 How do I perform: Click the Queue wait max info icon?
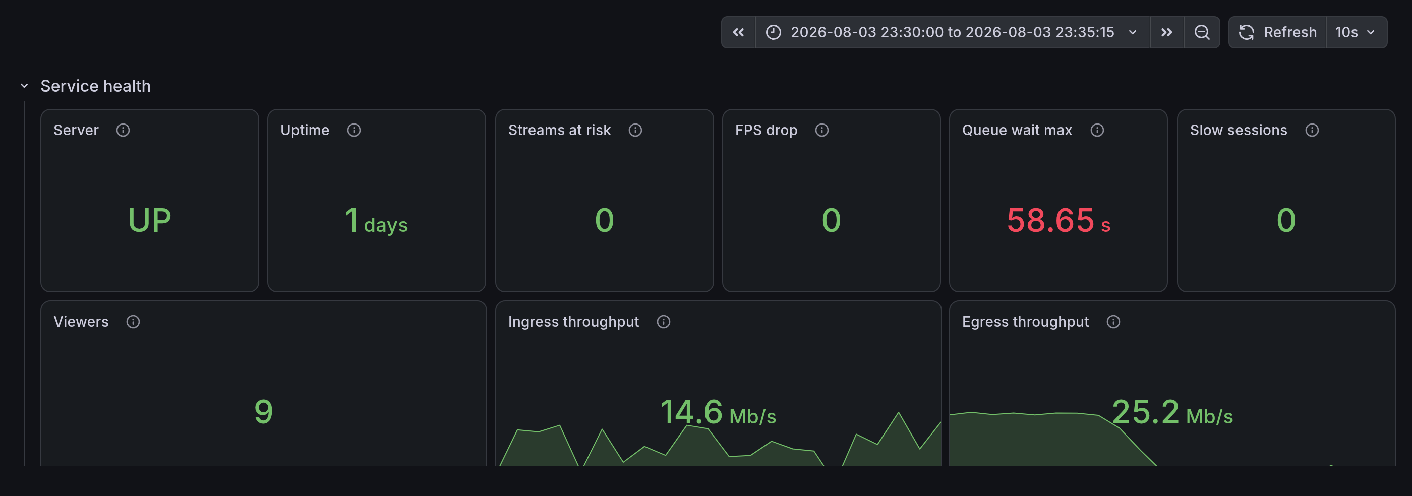pyautogui.click(x=1097, y=130)
